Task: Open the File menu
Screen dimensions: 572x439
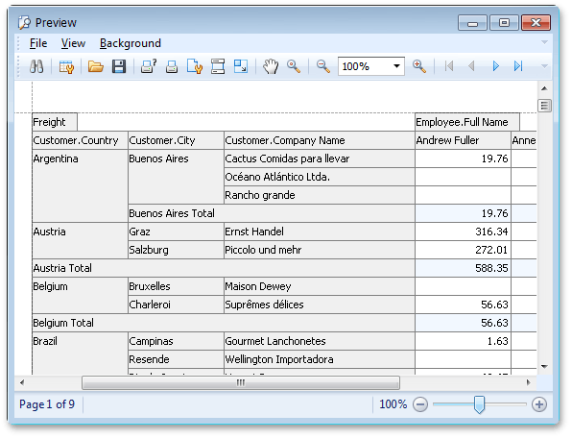Action: click(x=38, y=43)
